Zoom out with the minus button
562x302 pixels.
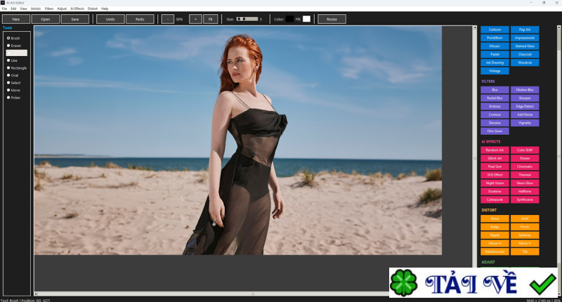tap(168, 19)
